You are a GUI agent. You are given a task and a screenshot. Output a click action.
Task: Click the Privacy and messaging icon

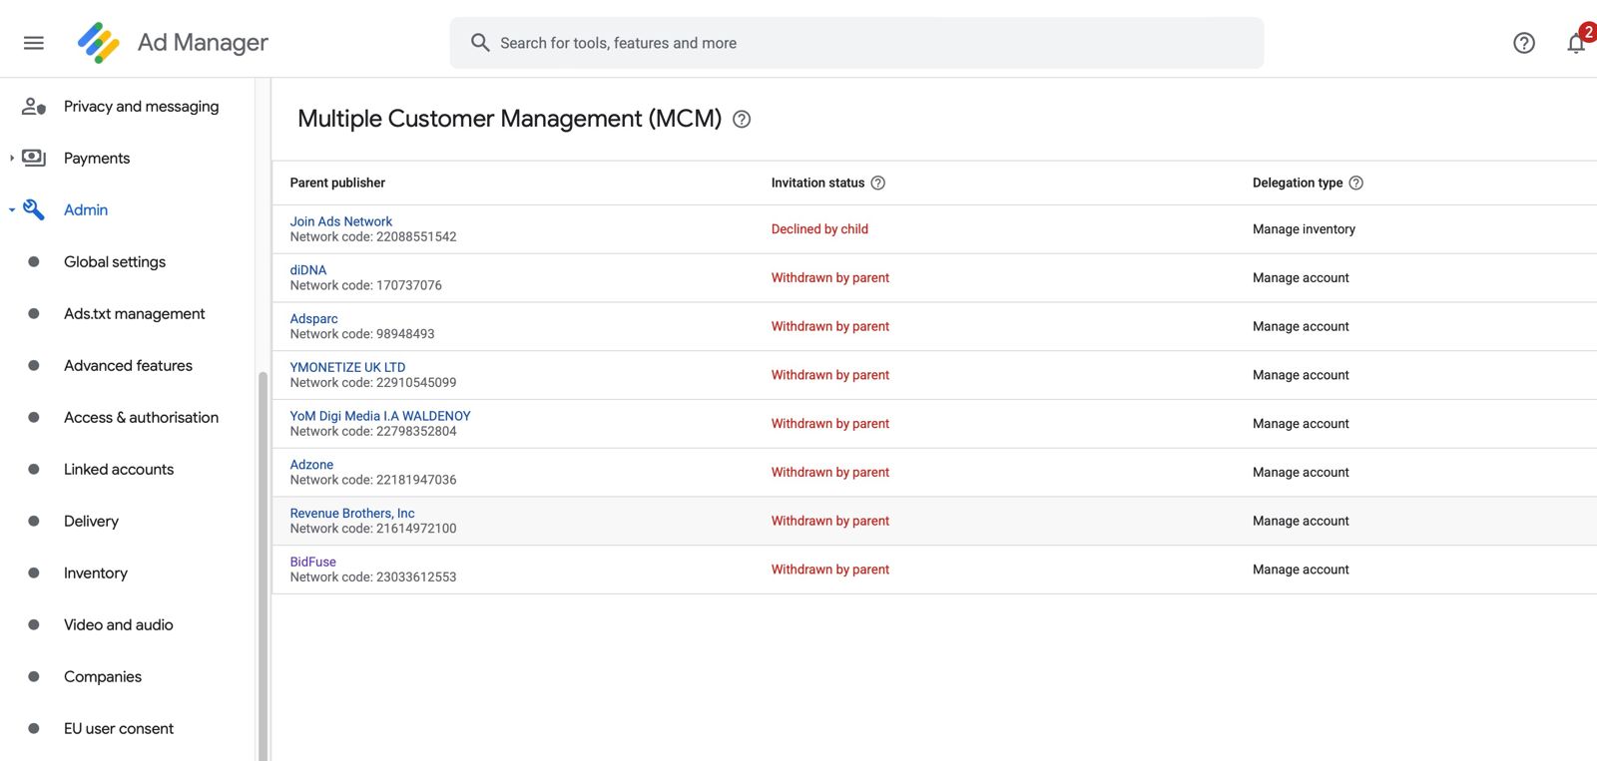pos(34,107)
